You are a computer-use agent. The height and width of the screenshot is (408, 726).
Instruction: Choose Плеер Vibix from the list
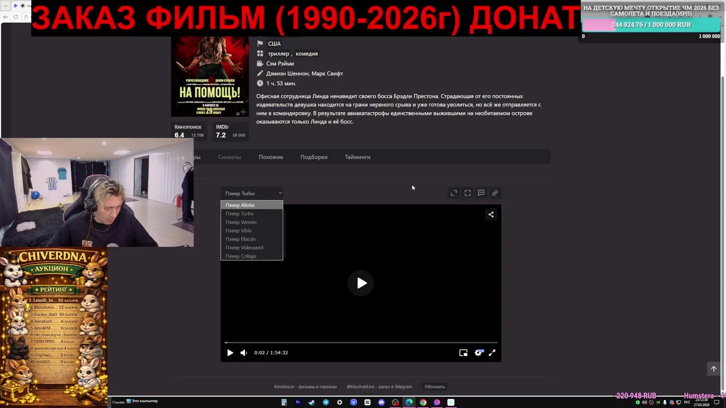pos(252,231)
